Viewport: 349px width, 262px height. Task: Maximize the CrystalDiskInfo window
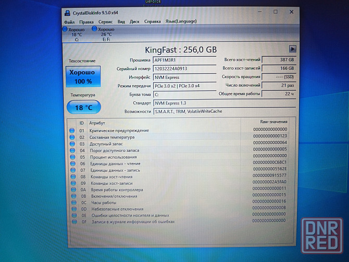pyautogui.click(x=276, y=12)
